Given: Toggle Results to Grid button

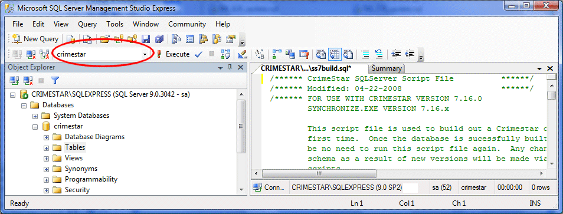Looking at the screenshot, I should [x=335, y=54].
